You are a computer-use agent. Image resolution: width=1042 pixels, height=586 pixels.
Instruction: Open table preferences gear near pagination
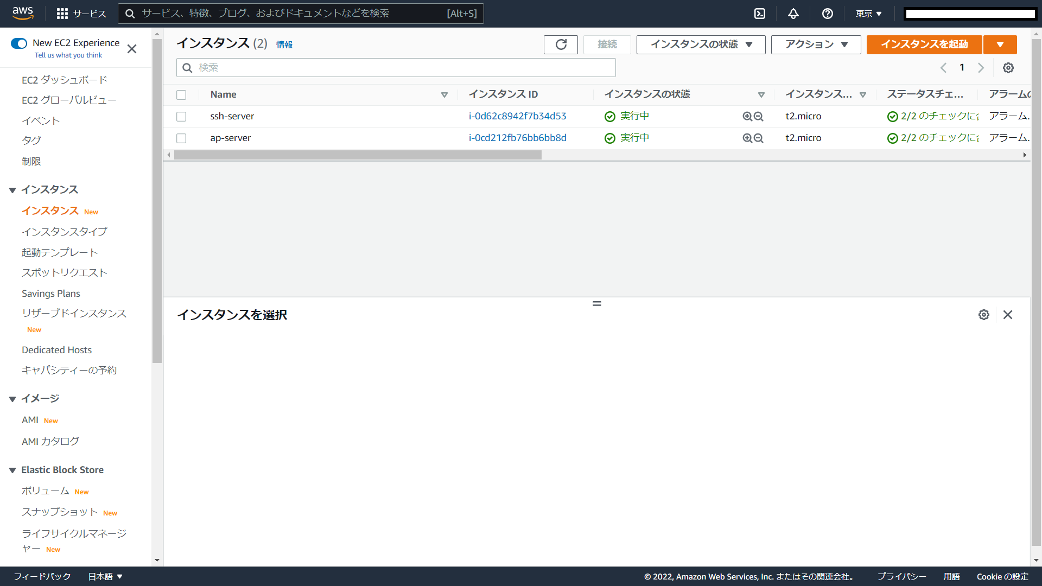[1008, 68]
